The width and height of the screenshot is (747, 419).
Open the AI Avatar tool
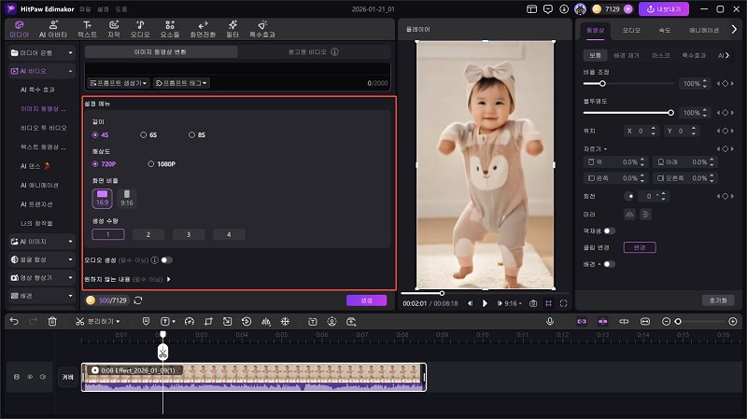pyautogui.click(x=53, y=29)
